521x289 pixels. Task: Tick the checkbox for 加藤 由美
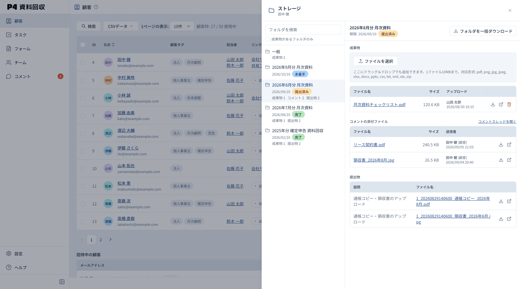pos(83,116)
